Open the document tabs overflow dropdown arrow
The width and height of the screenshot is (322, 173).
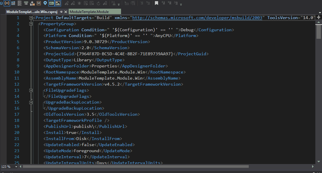click(x=320, y=12)
